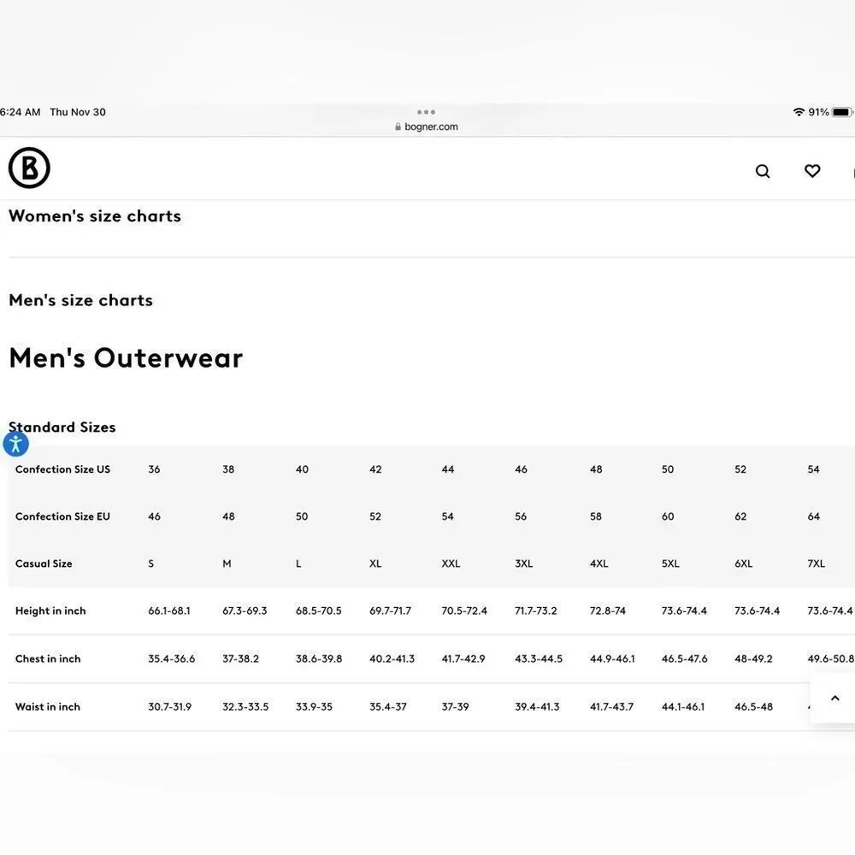This screenshot has height=855, width=855.
Task: Tap the three-dot multitasking indicator
Action: [x=426, y=112]
